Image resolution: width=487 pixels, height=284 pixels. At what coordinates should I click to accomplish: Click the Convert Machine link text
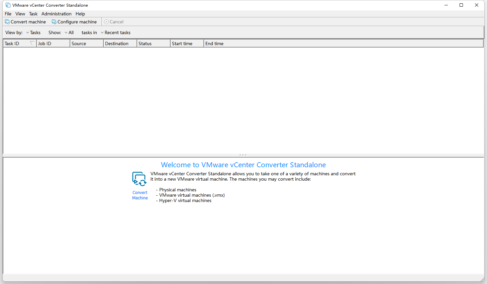pos(140,195)
